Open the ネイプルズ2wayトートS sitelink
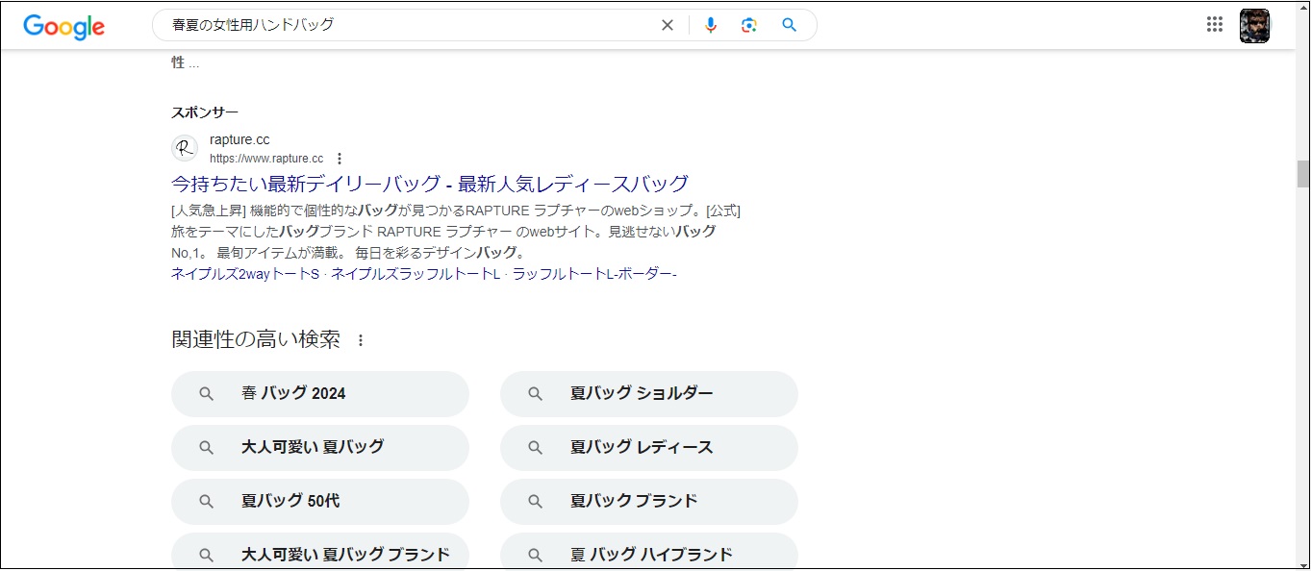Viewport: 1311px width, 571px height. pos(245,274)
